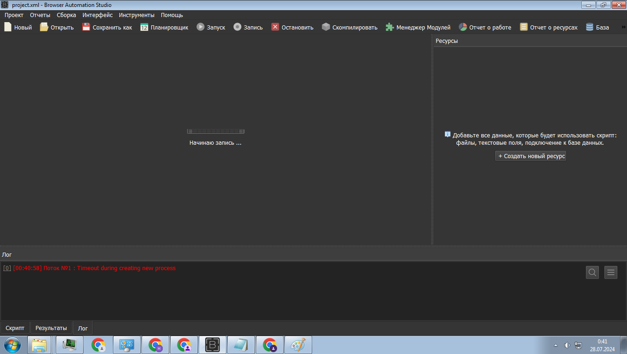Image resolution: width=627 pixels, height=354 pixels.
Task: Click the New project toolbar icon
Action: coord(8,27)
